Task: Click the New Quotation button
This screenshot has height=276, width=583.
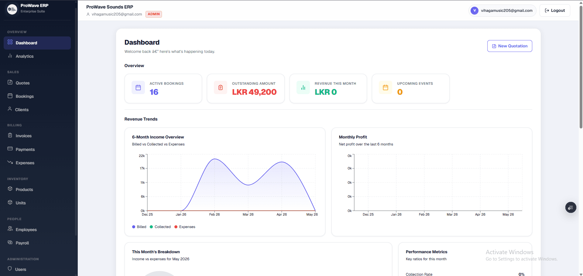Action: tap(509, 46)
